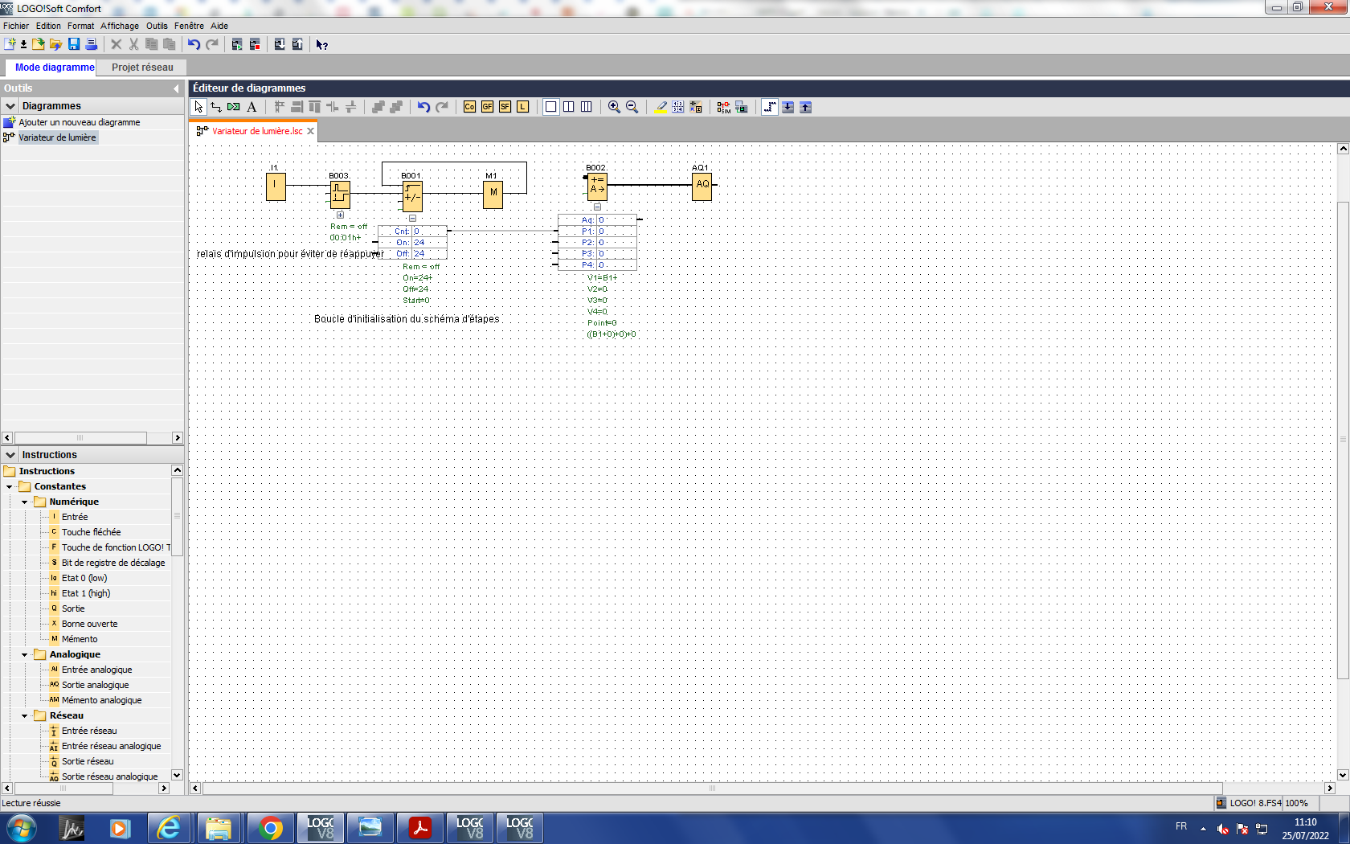Viewport: 1350px width, 844px height.
Task: Select the text annotation tool (A)
Action: pos(252,107)
